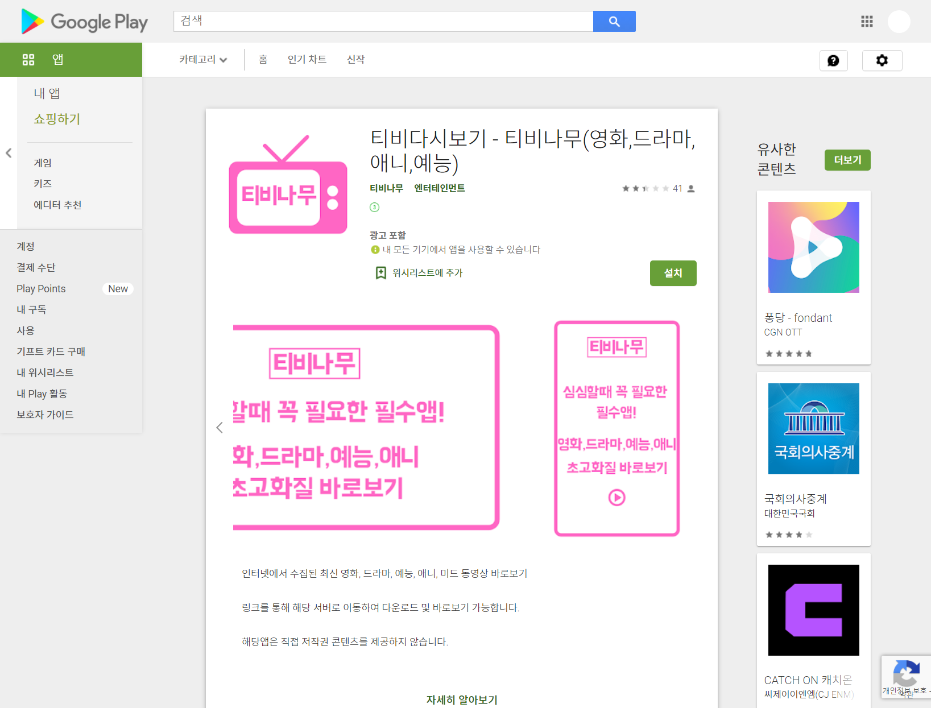Click the green 설치 install button
This screenshot has height=708, width=931.
click(x=673, y=273)
